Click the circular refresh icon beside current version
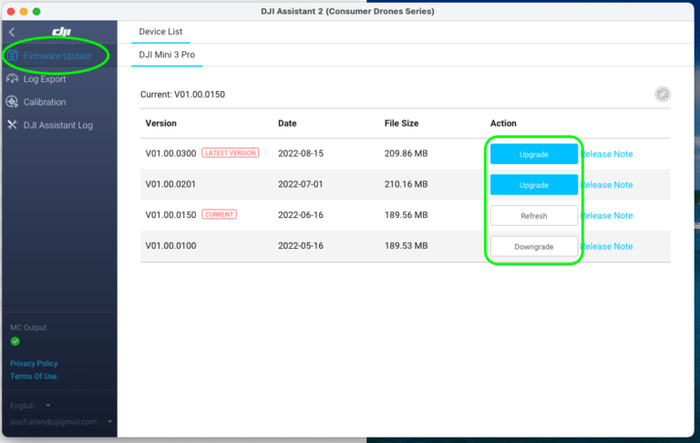 coord(663,94)
